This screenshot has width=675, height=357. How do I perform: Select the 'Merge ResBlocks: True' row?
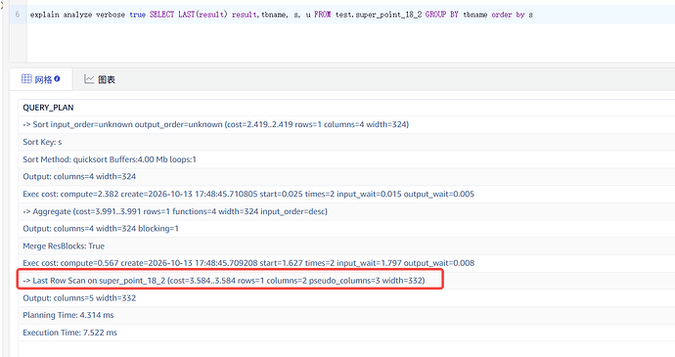tap(346, 245)
